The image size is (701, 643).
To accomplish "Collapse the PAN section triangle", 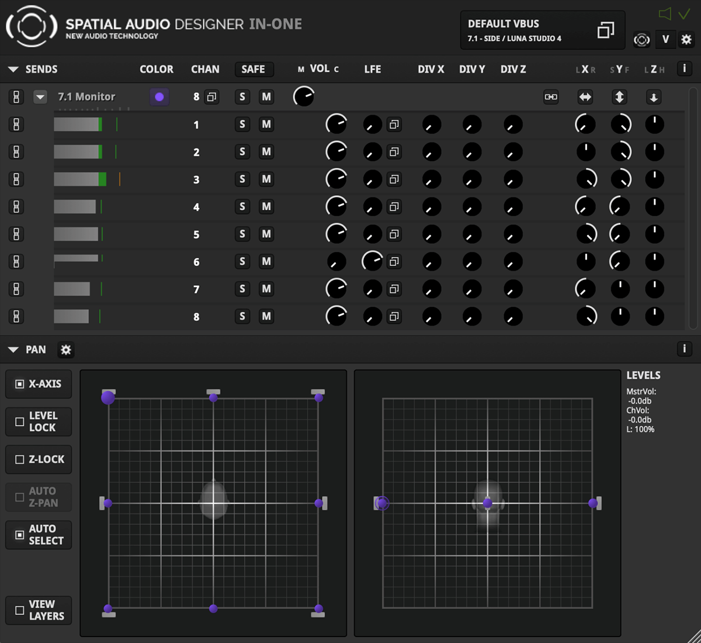I will [13, 350].
